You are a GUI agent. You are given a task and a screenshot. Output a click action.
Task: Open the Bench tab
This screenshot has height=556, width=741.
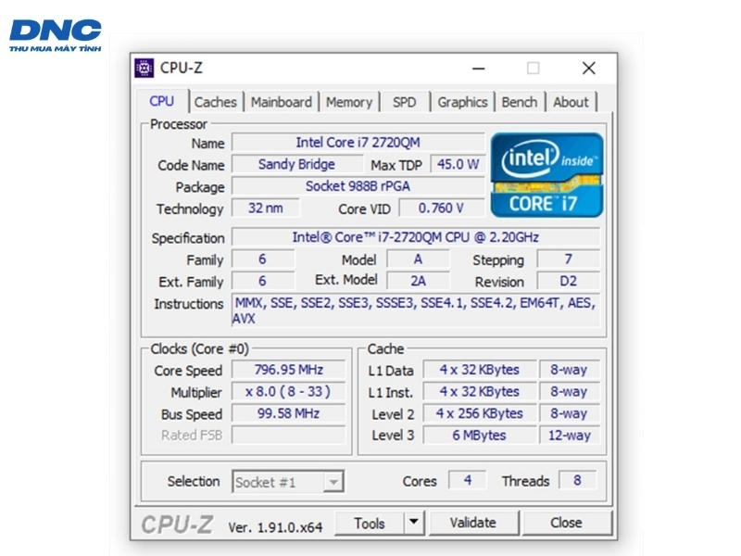tap(520, 102)
